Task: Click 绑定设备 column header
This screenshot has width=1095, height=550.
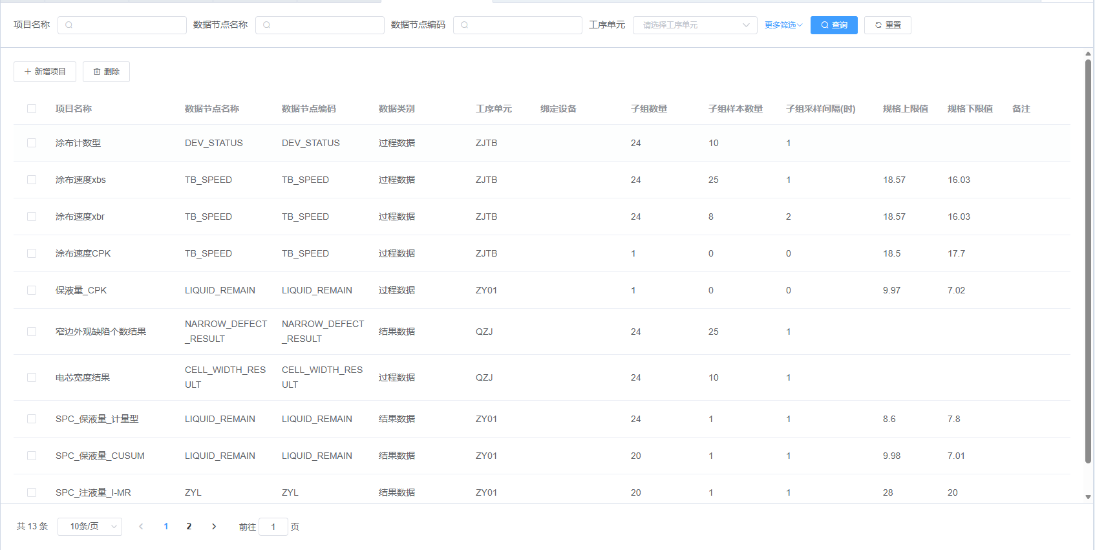Action: 558,109
